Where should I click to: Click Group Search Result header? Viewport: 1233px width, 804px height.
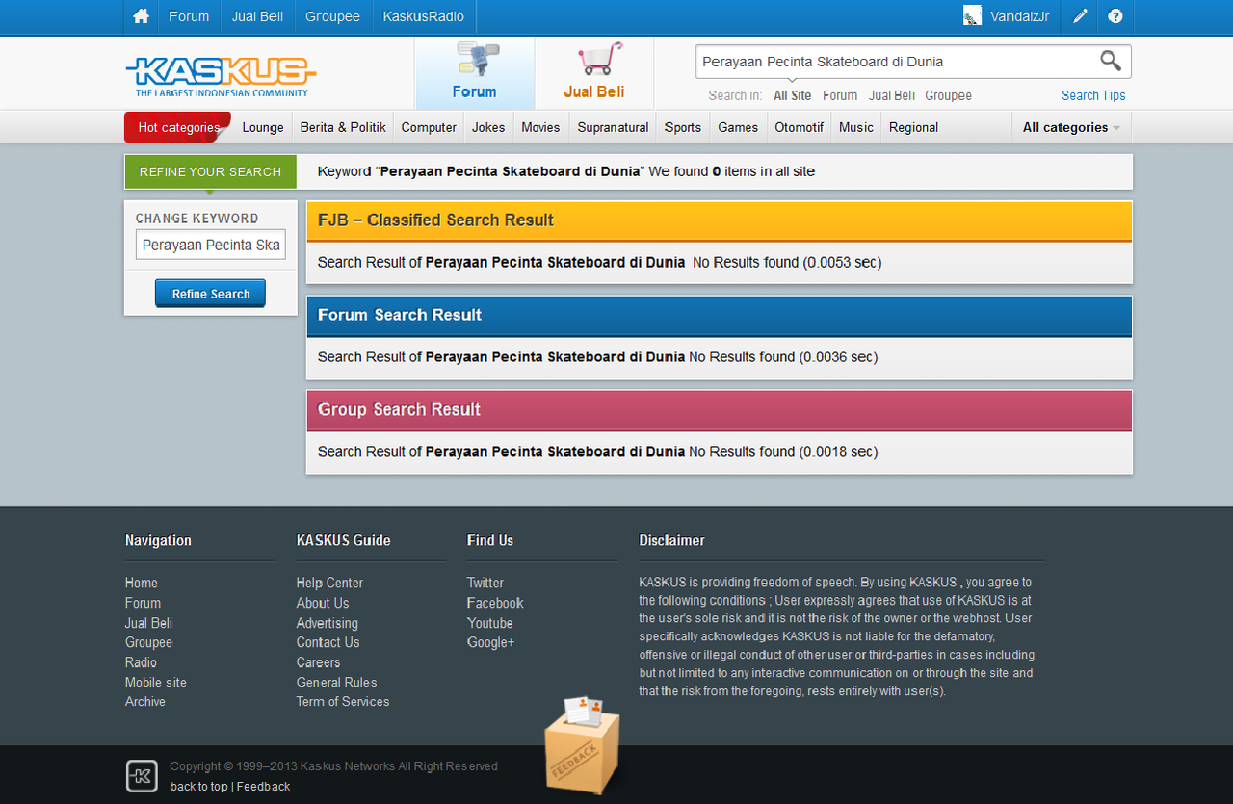pos(720,409)
